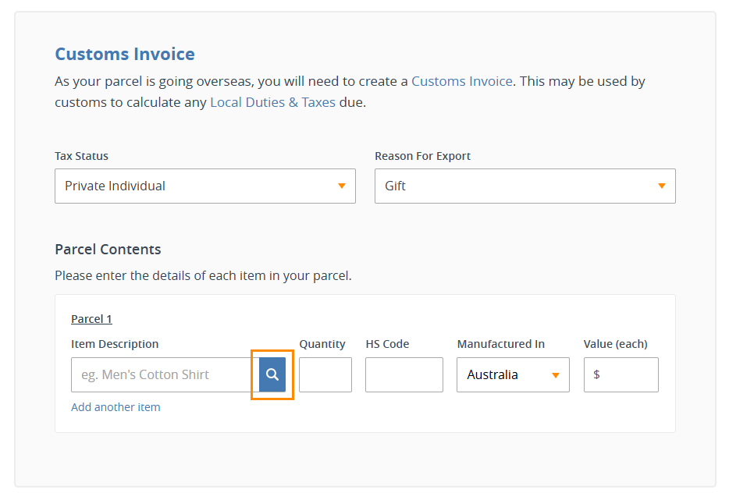Click the underlined Parcel 1 label
The image size is (729, 500).
(x=91, y=319)
